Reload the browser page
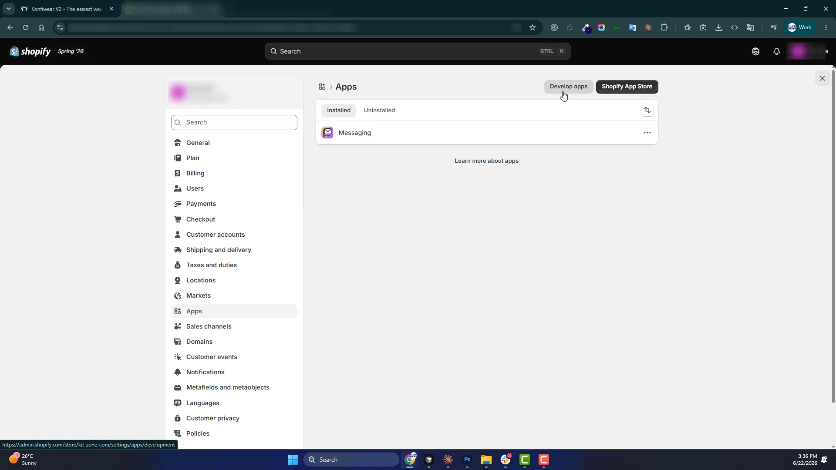The height and width of the screenshot is (470, 836). click(26, 27)
